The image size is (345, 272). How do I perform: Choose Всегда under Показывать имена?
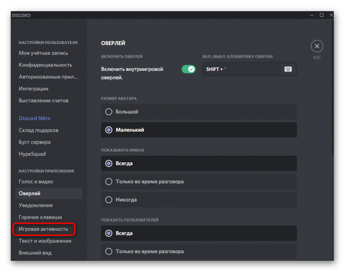pos(199,164)
